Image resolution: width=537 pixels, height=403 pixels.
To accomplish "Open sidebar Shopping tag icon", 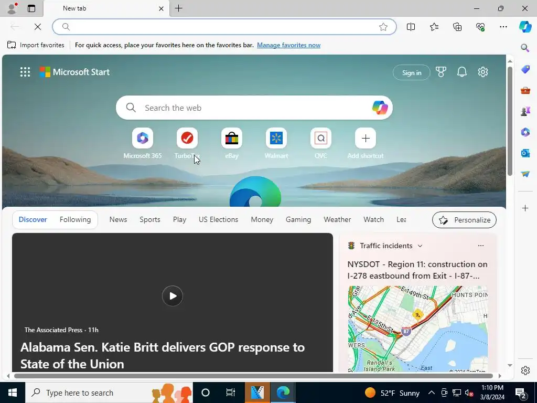I will [x=525, y=69].
